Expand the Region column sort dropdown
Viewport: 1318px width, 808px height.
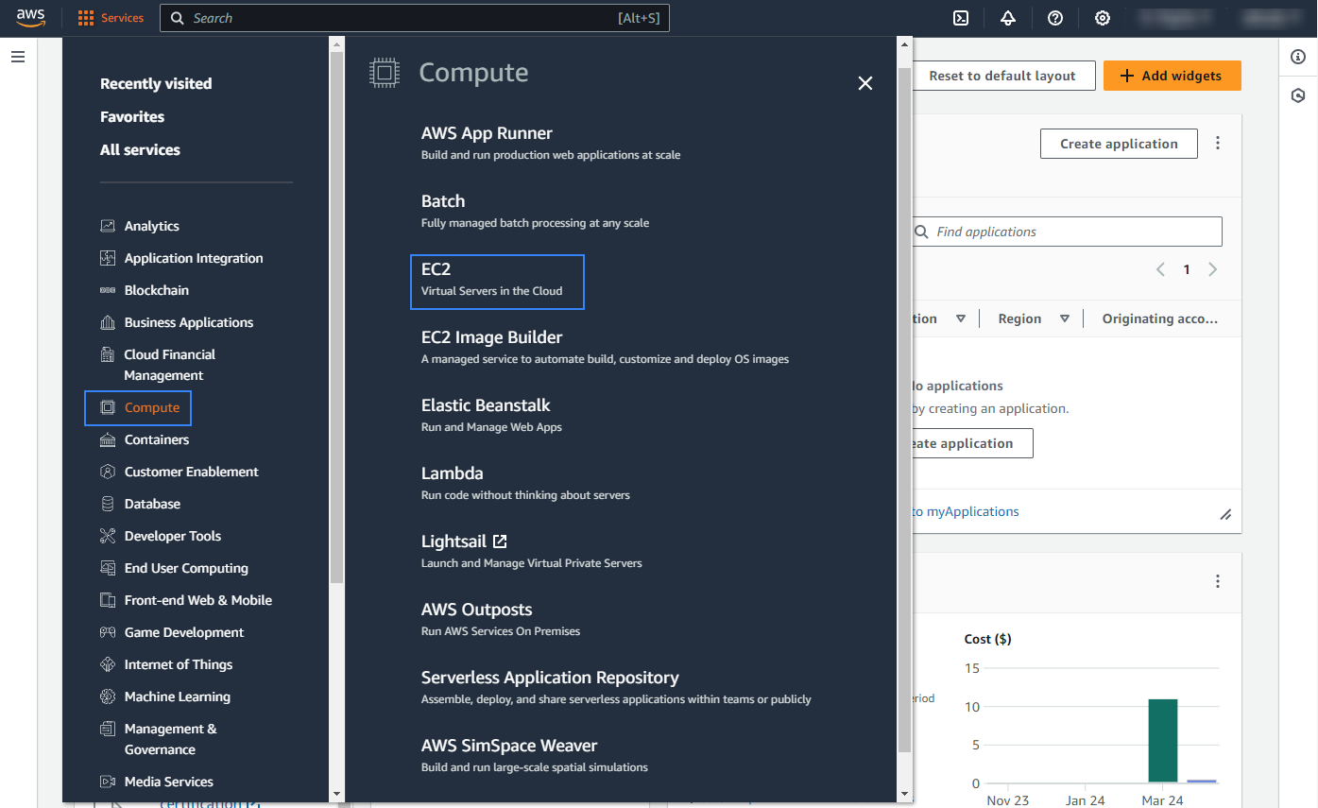(1064, 318)
